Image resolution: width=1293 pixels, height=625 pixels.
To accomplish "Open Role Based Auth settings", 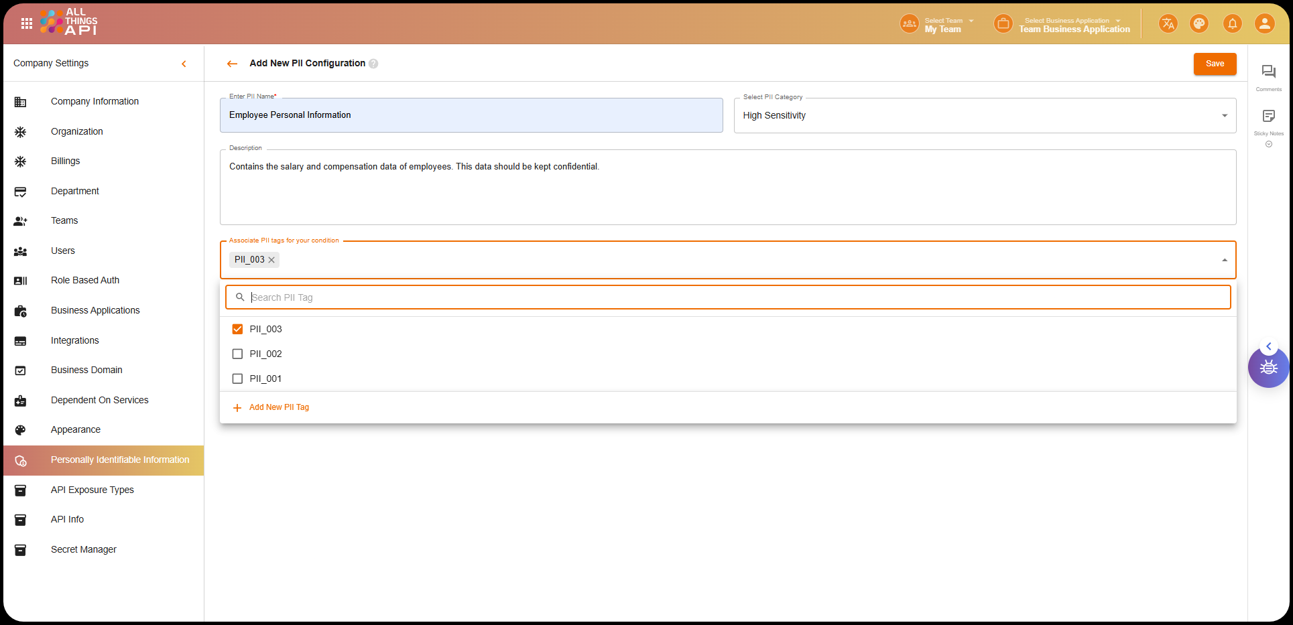I will click(85, 281).
